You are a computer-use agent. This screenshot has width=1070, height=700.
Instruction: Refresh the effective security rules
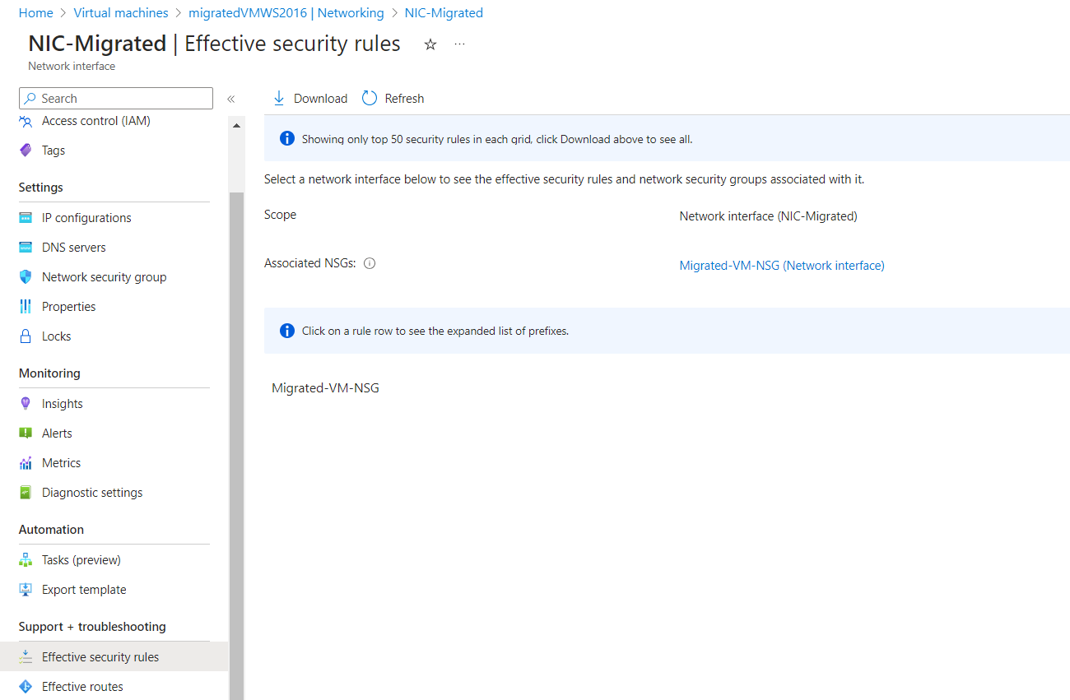click(393, 99)
